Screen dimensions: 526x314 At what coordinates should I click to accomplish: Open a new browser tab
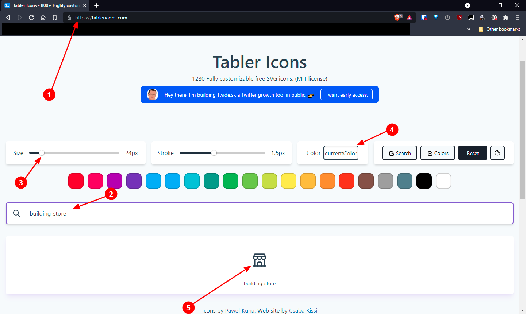point(96,5)
